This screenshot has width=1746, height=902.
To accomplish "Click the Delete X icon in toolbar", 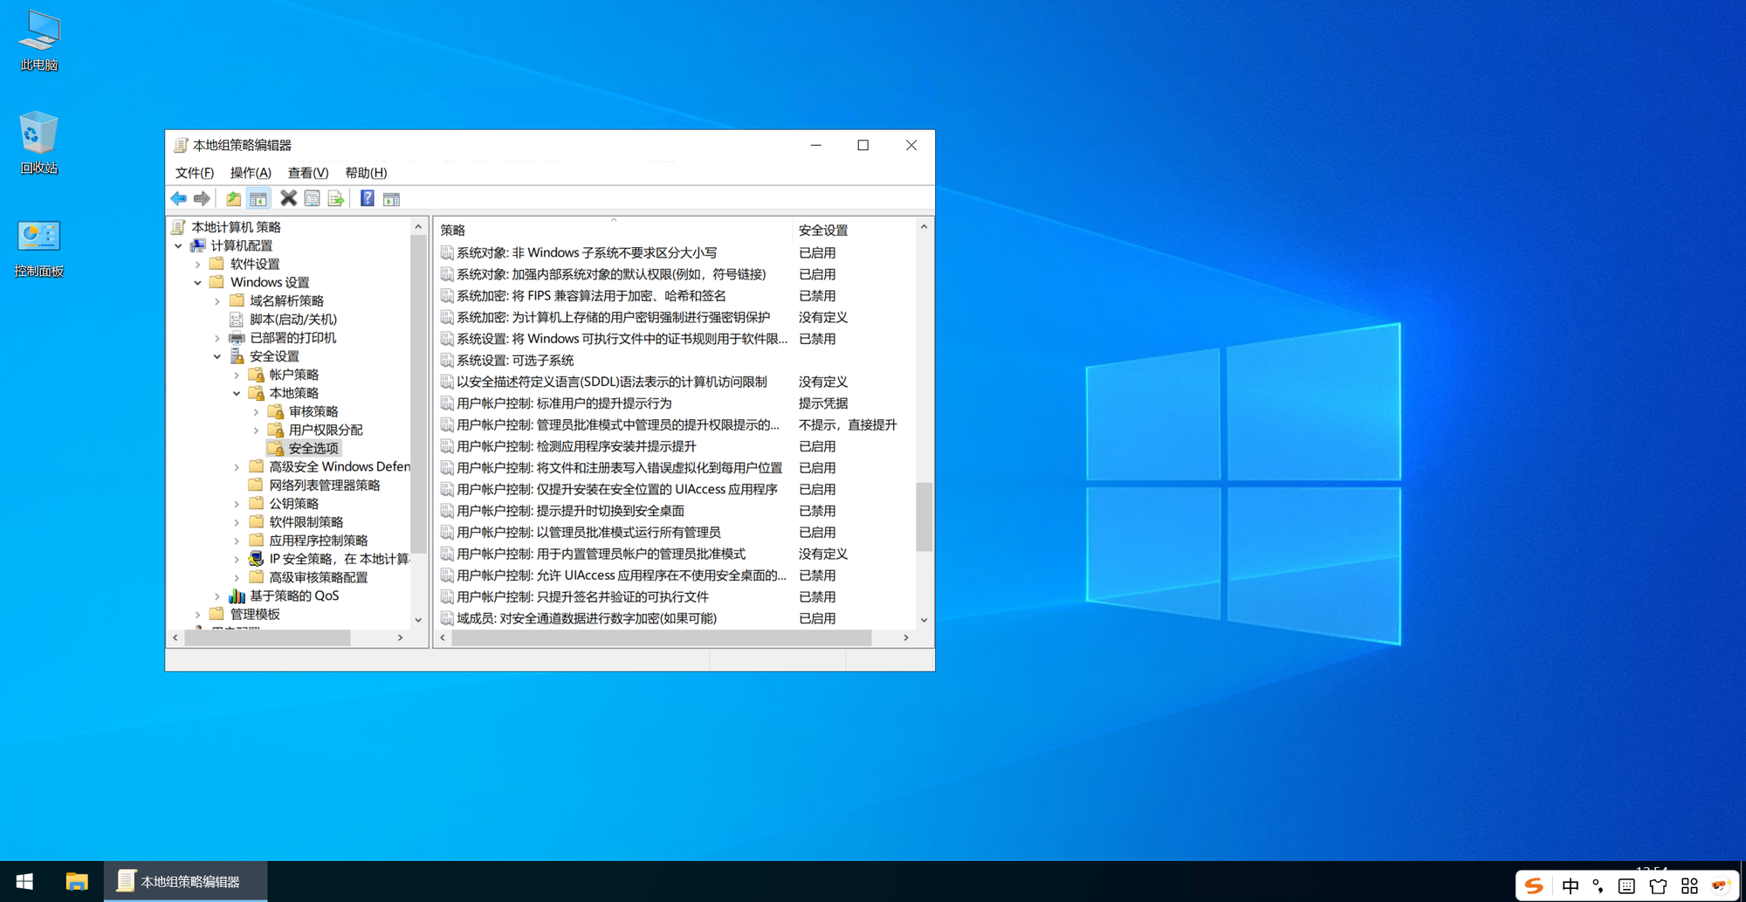I will (288, 199).
